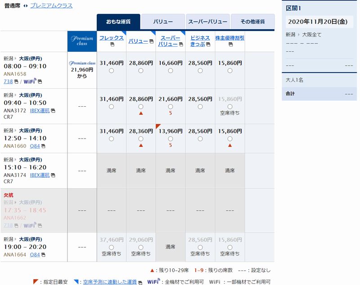Open the ビジネスきっぷ fare column link
This screenshot has width=360, height=285.
coord(200,41)
